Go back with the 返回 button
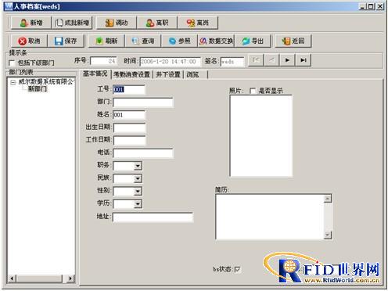 pos(293,41)
